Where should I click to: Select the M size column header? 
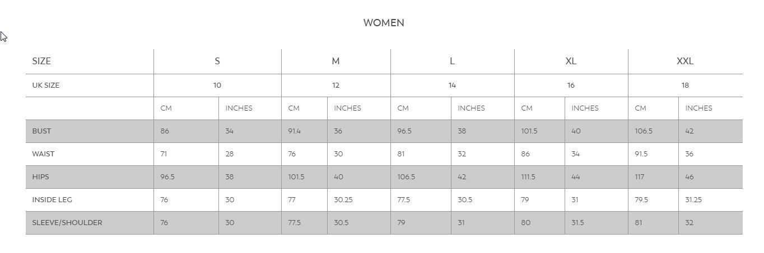tap(336, 61)
